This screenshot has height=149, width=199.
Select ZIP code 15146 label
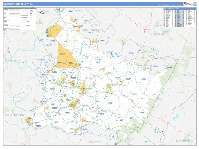(46, 62)
